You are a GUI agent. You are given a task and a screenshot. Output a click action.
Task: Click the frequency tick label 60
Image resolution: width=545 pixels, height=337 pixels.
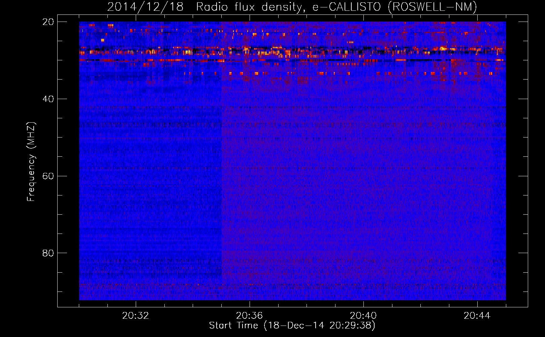pyautogui.click(x=48, y=176)
